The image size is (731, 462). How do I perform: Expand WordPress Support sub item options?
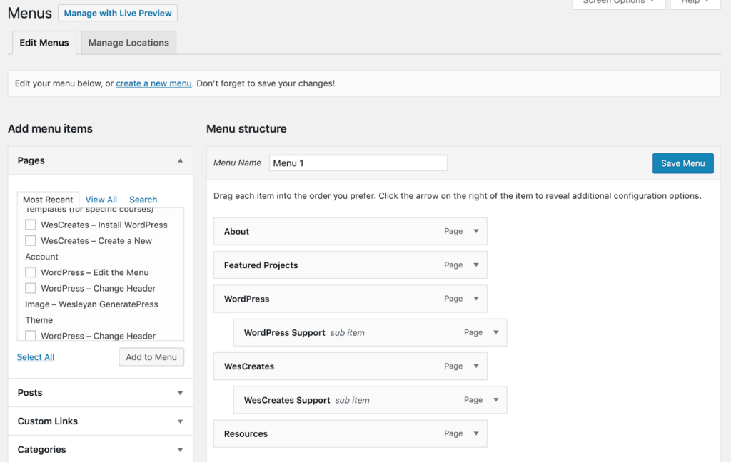496,332
